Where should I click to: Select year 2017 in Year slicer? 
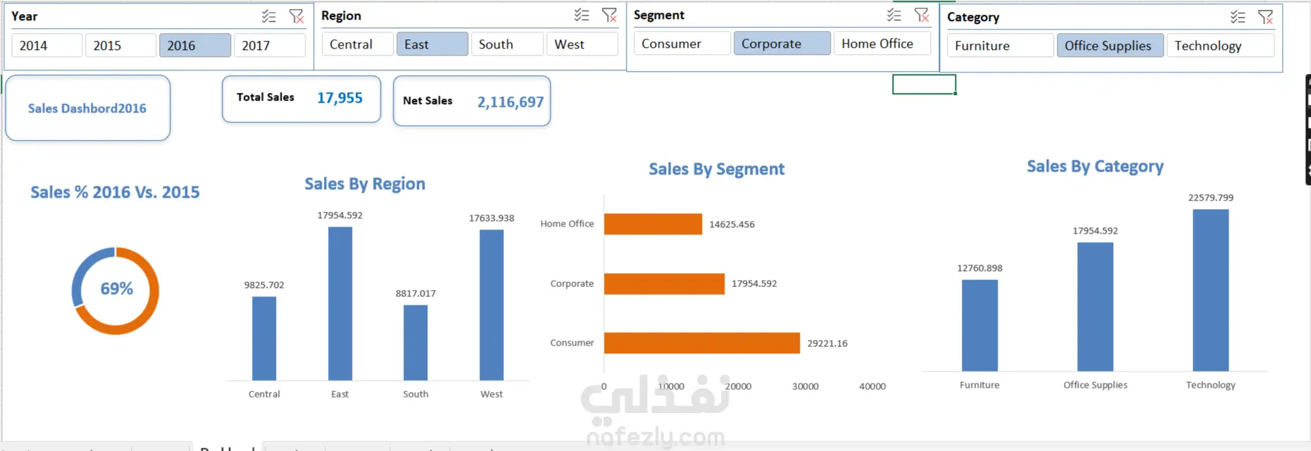coord(270,45)
